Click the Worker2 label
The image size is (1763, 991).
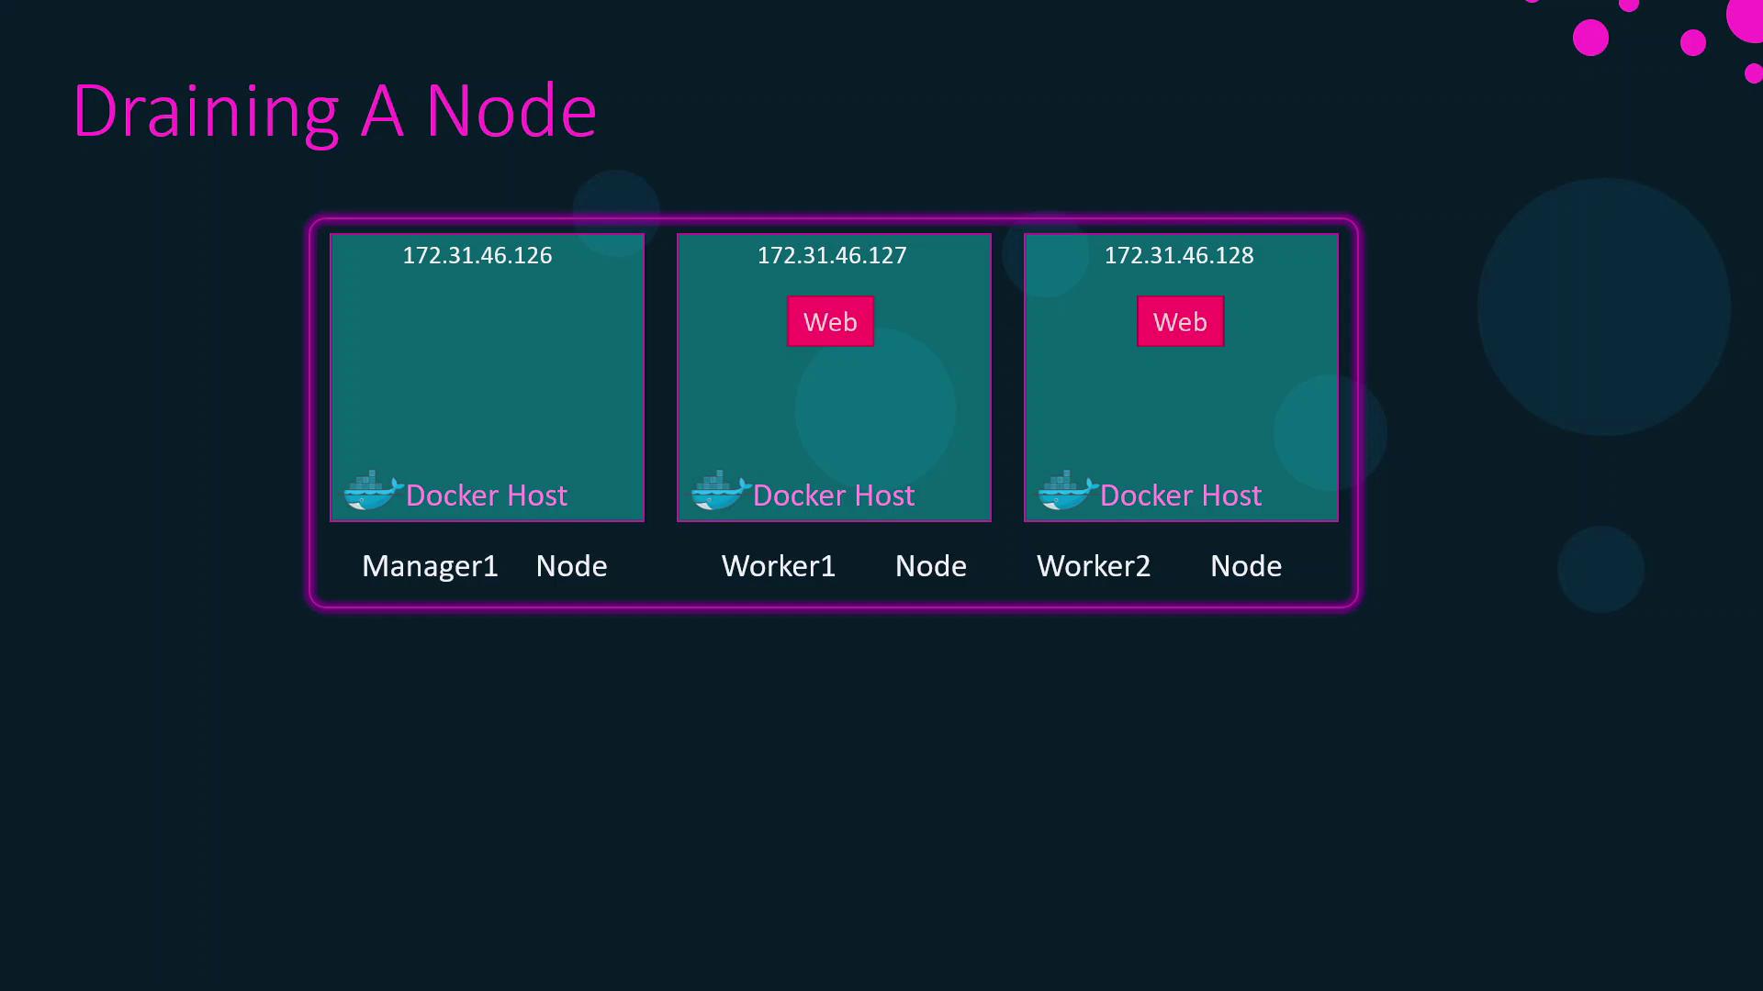1094,566
